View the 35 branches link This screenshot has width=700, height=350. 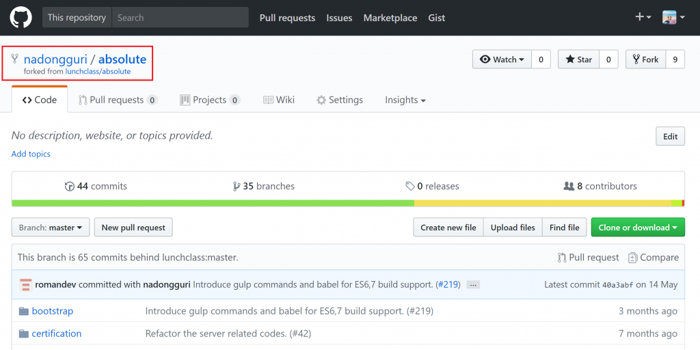coord(264,186)
